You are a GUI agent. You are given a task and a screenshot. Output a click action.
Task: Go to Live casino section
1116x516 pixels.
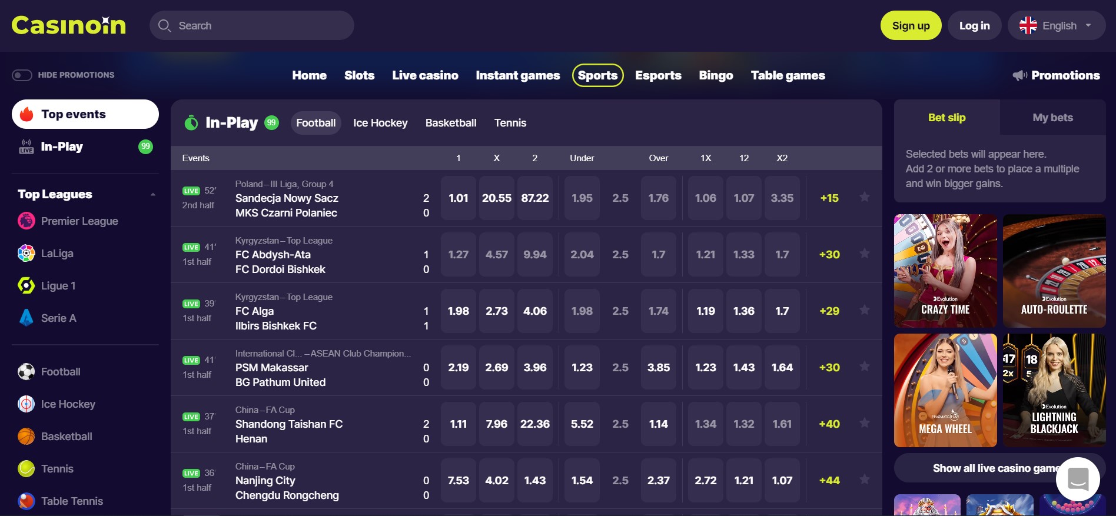(x=426, y=75)
